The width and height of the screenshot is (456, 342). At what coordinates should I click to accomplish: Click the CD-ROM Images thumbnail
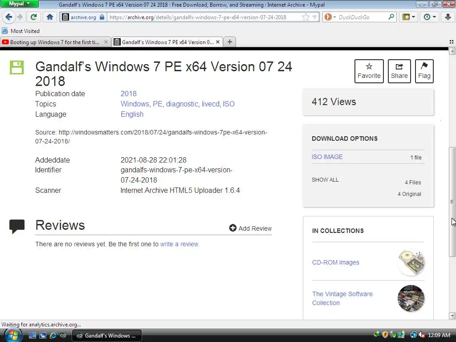point(411,262)
